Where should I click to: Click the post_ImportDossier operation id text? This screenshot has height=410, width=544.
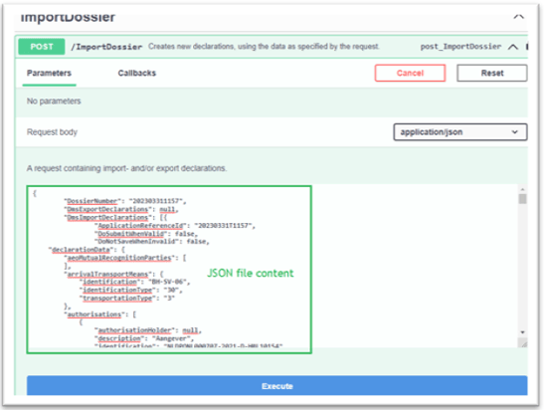(x=460, y=47)
